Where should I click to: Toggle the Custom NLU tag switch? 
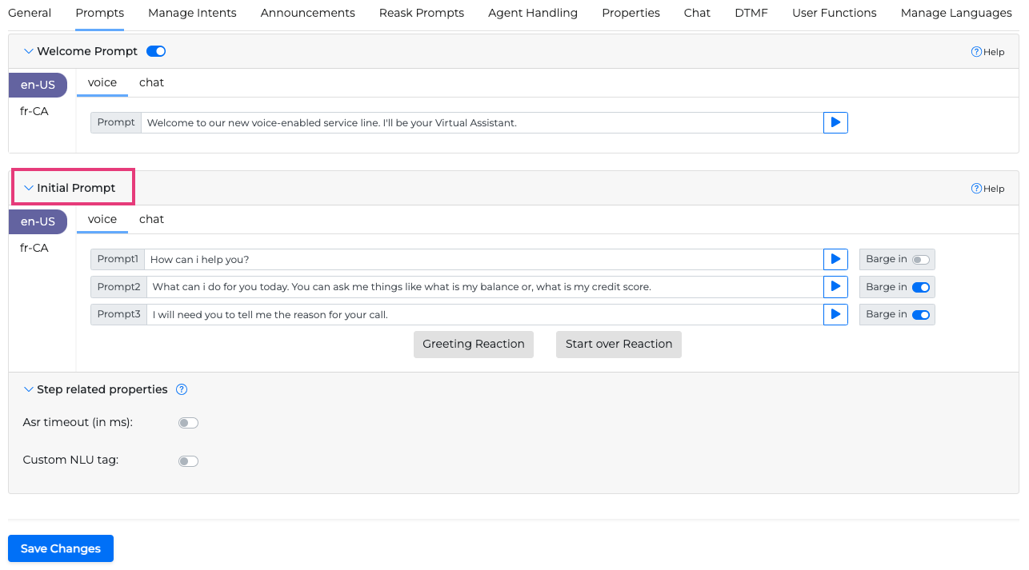click(188, 461)
